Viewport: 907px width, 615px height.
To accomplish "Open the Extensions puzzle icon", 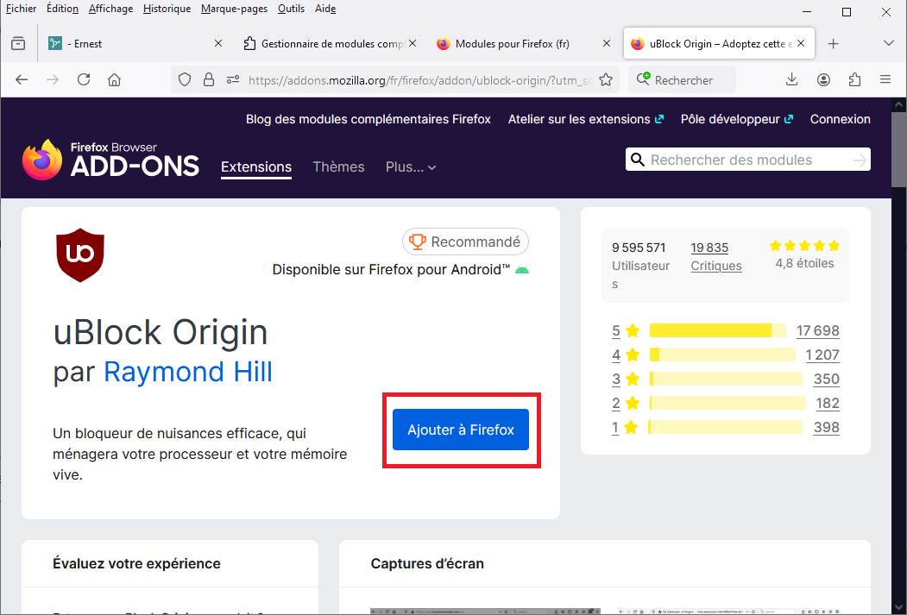I will [x=854, y=80].
